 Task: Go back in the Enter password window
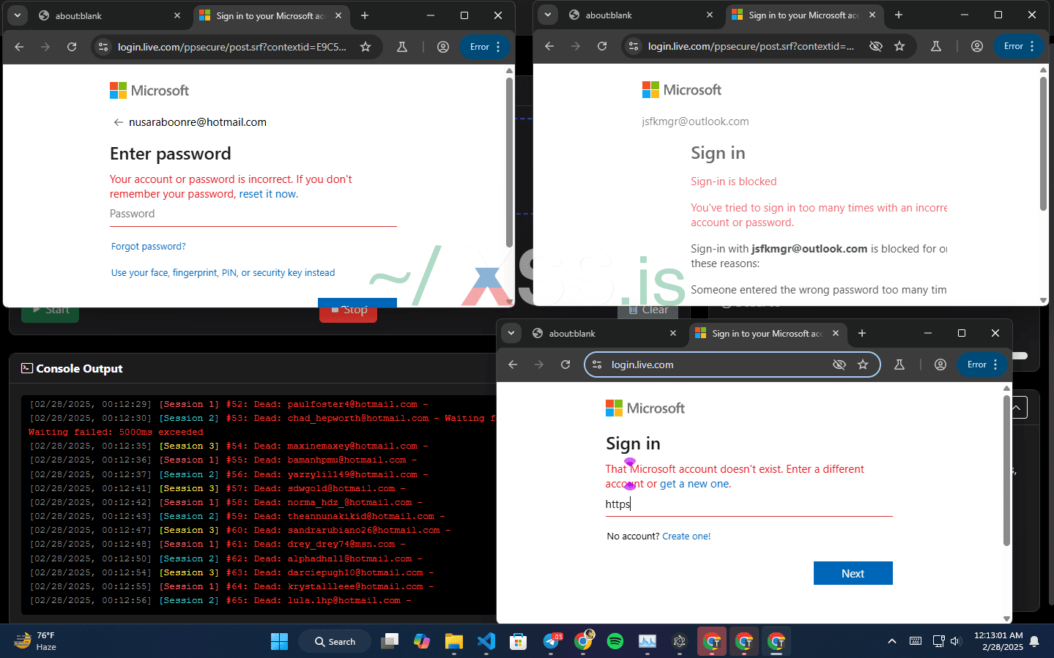click(20, 47)
